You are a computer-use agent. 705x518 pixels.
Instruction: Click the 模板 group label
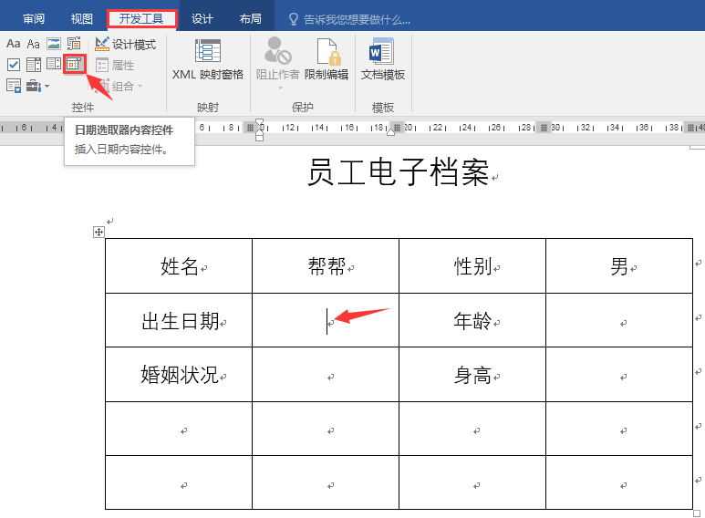383,107
